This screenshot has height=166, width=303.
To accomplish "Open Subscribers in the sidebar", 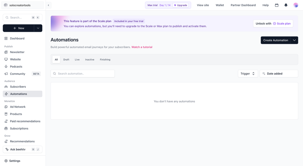I will pyautogui.click(x=22, y=87).
